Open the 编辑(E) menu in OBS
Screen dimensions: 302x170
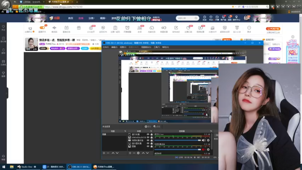[x=114, y=47]
